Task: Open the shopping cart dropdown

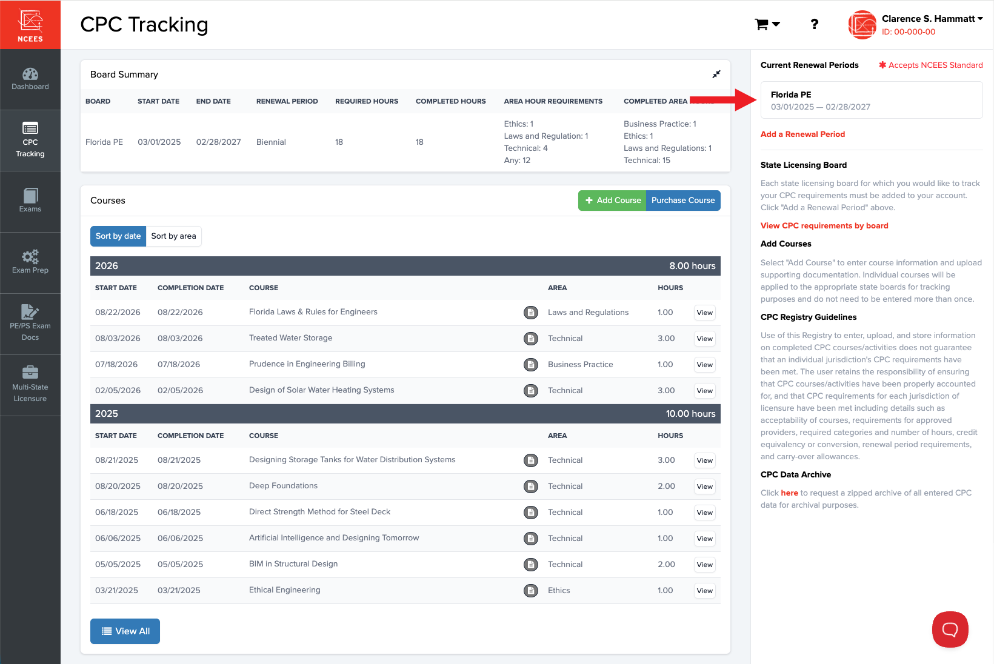Action: click(767, 24)
